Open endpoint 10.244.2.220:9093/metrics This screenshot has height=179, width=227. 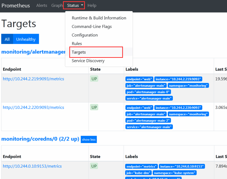click(x=34, y=108)
